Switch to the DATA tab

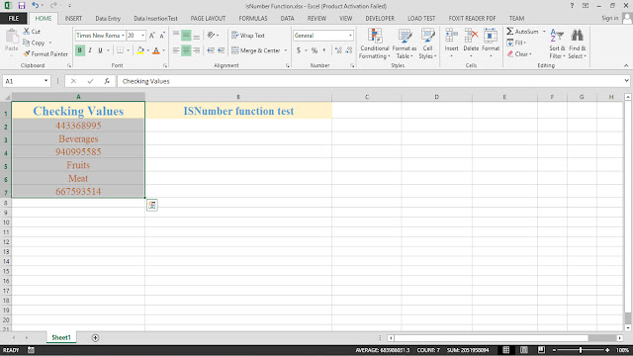point(287,18)
